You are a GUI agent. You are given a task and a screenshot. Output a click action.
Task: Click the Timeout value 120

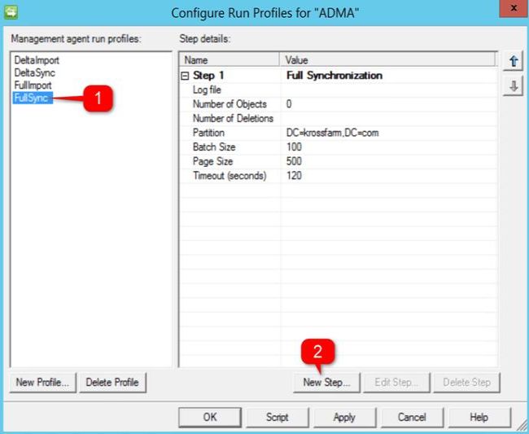294,176
